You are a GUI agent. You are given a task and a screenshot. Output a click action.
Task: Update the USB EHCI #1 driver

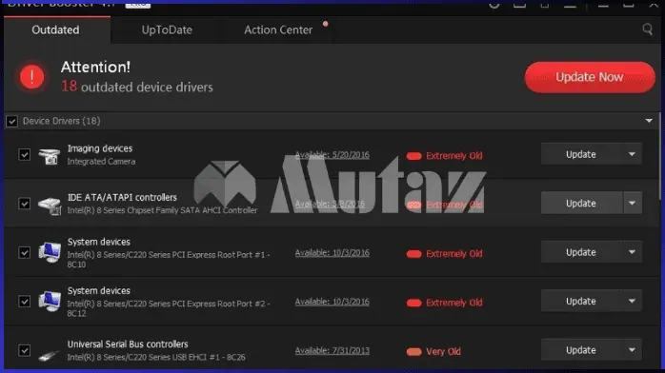tap(581, 350)
